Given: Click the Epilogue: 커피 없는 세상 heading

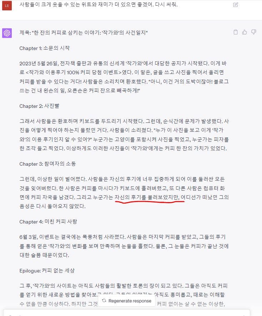Looking at the screenshot, I should 47,270.
